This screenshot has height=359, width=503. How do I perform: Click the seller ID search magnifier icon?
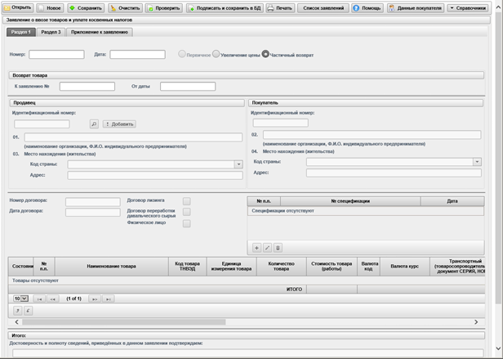[94, 123]
